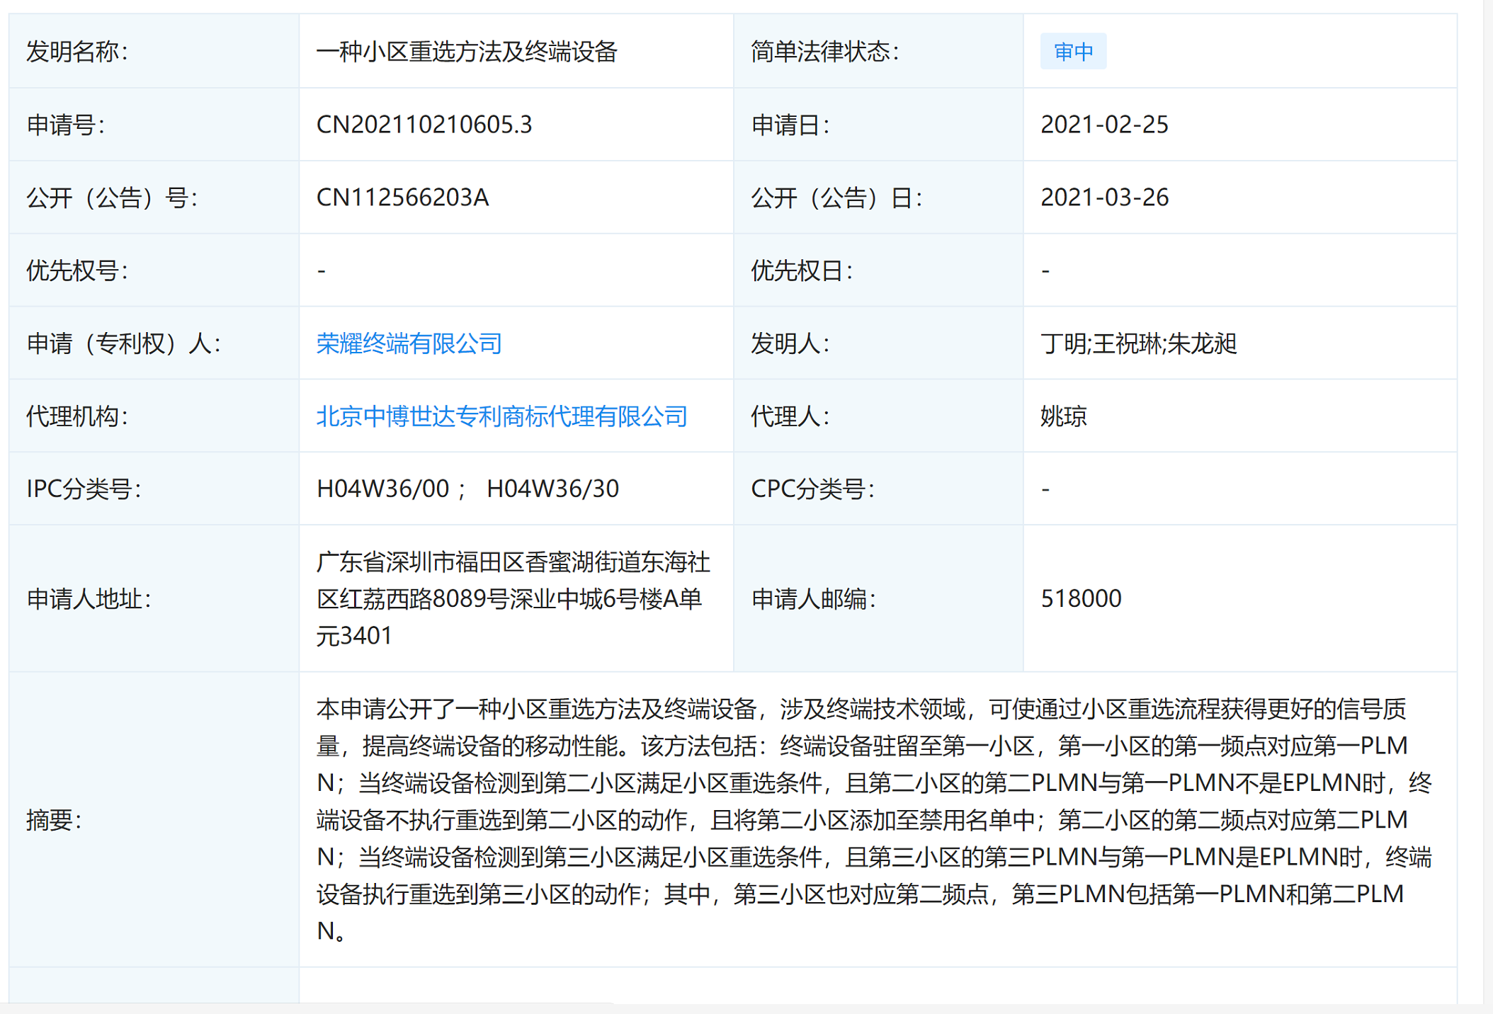The width and height of the screenshot is (1493, 1014).
Task: Click the 公开（公告）日 label
Action: click(836, 198)
